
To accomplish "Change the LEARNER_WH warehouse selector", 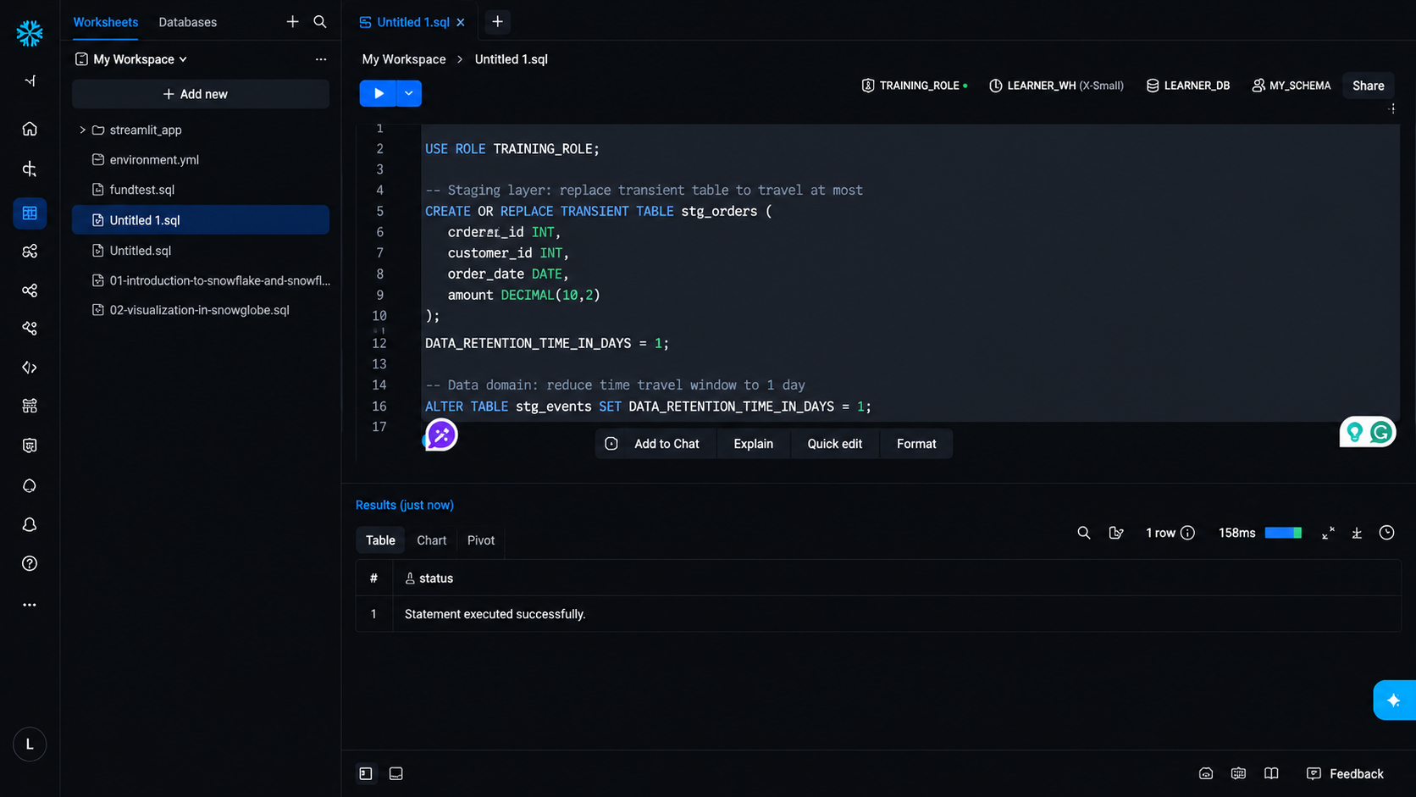I will (1056, 86).
